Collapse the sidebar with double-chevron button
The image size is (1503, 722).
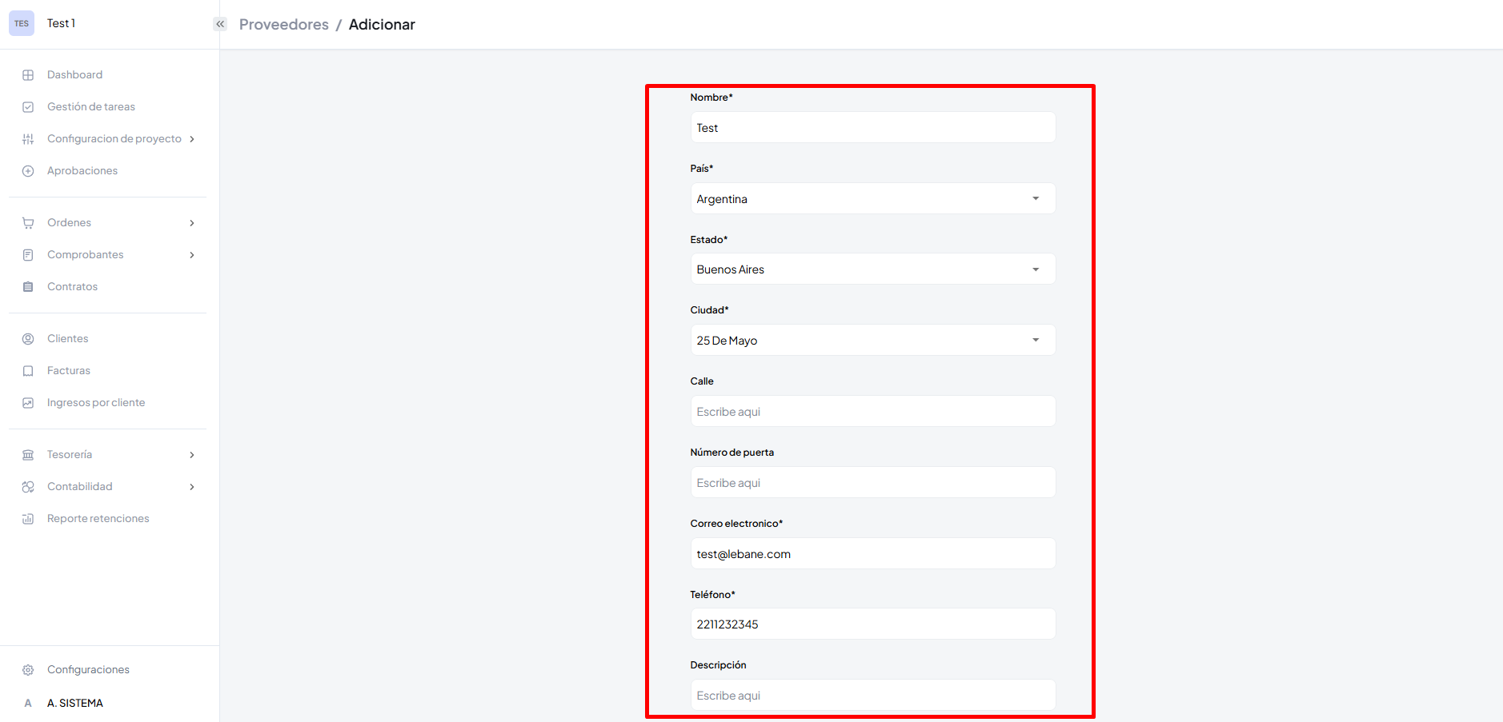(x=220, y=24)
